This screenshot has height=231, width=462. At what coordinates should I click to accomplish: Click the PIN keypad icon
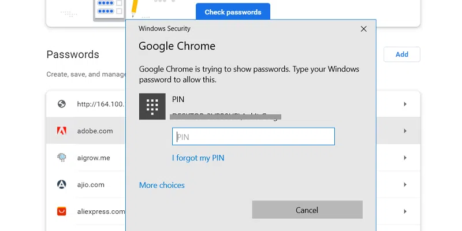(x=152, y=106)
